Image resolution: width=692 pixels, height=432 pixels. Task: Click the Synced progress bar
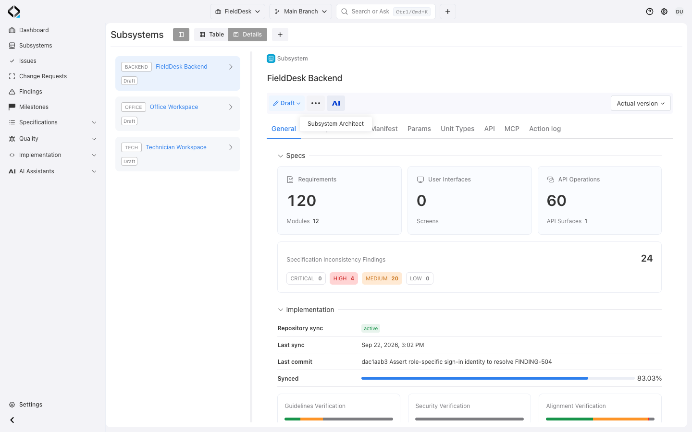click(x=498, y=378)
